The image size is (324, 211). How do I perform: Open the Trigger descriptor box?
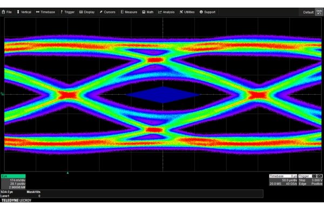(x=310, y=180)
